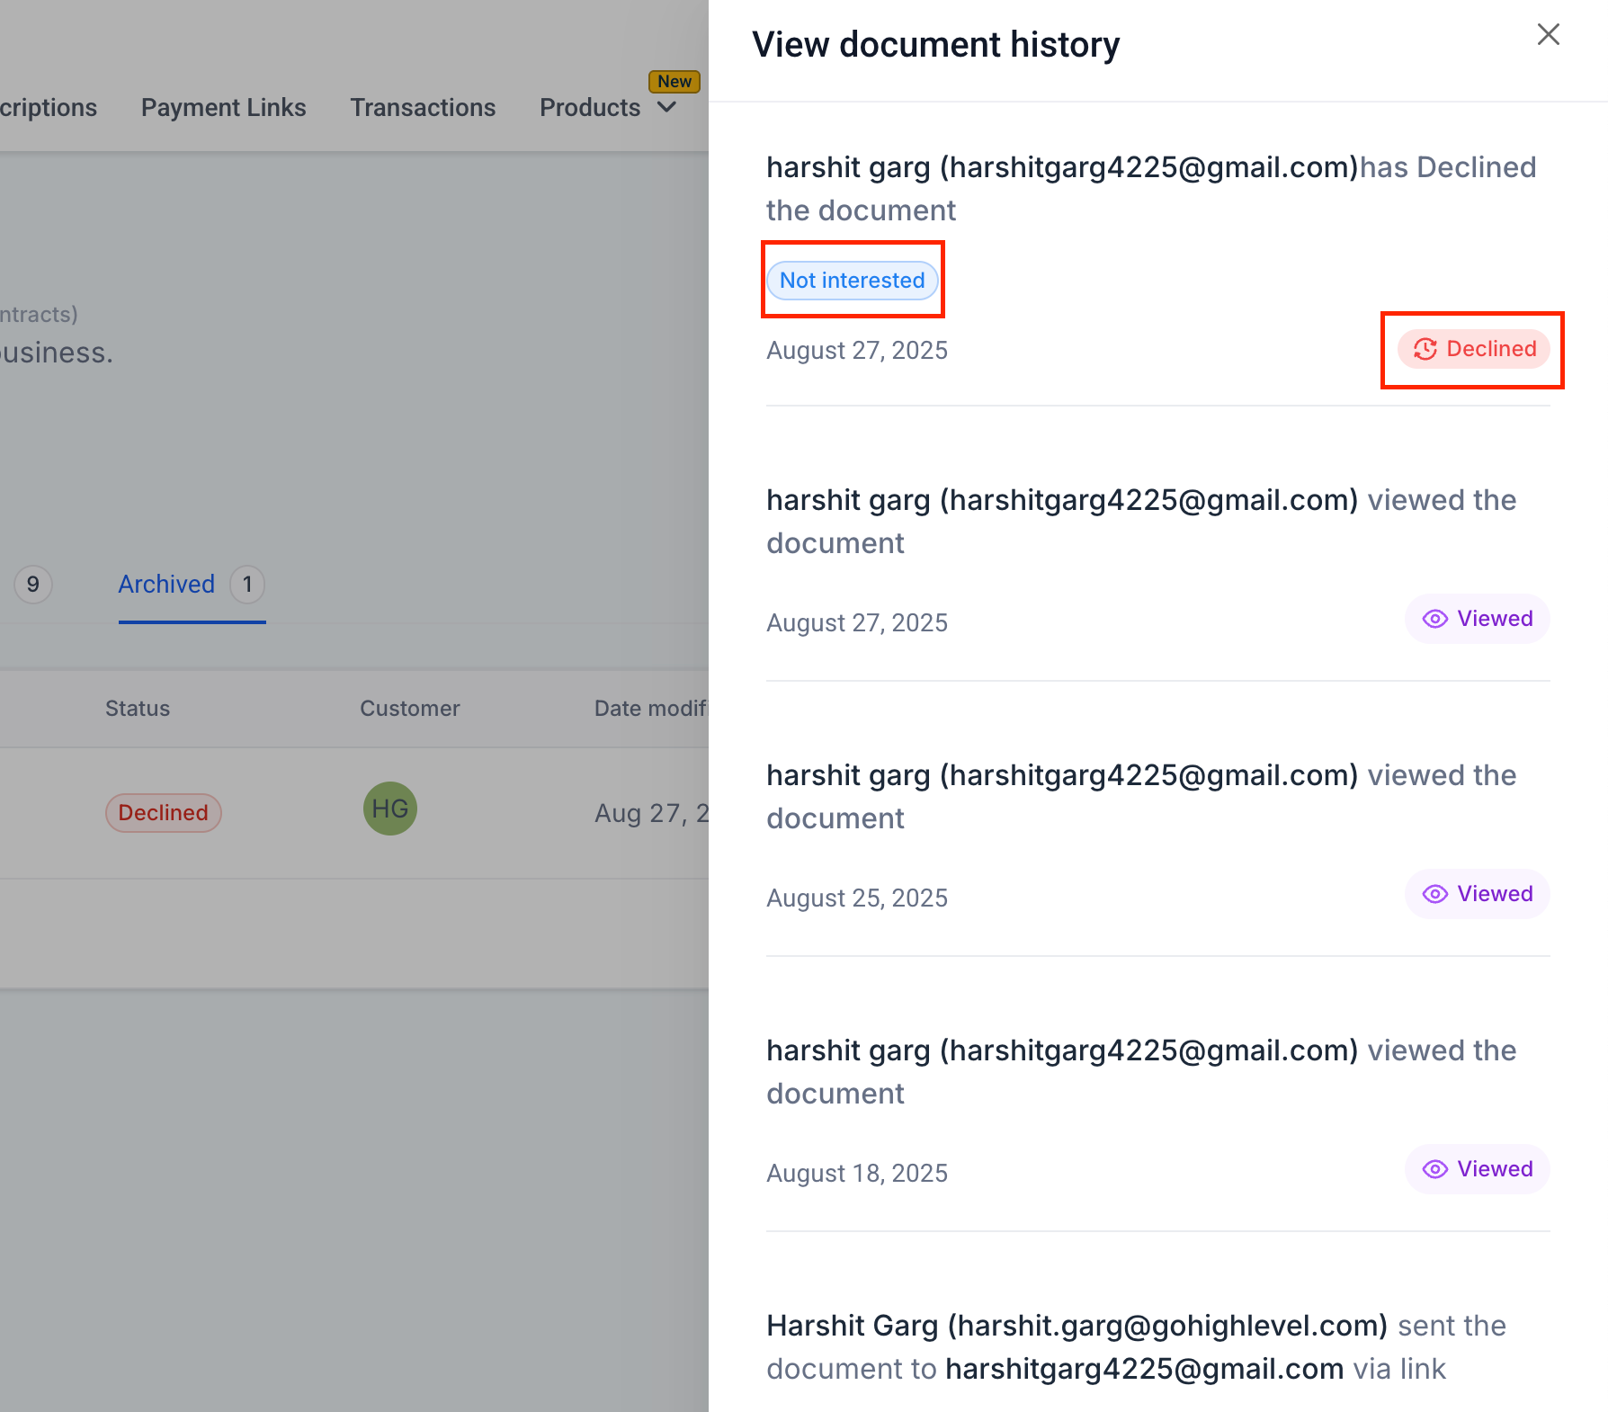Click the Date modified column header
This screenshot has width=1608, height=1412.
coord(650,709)
